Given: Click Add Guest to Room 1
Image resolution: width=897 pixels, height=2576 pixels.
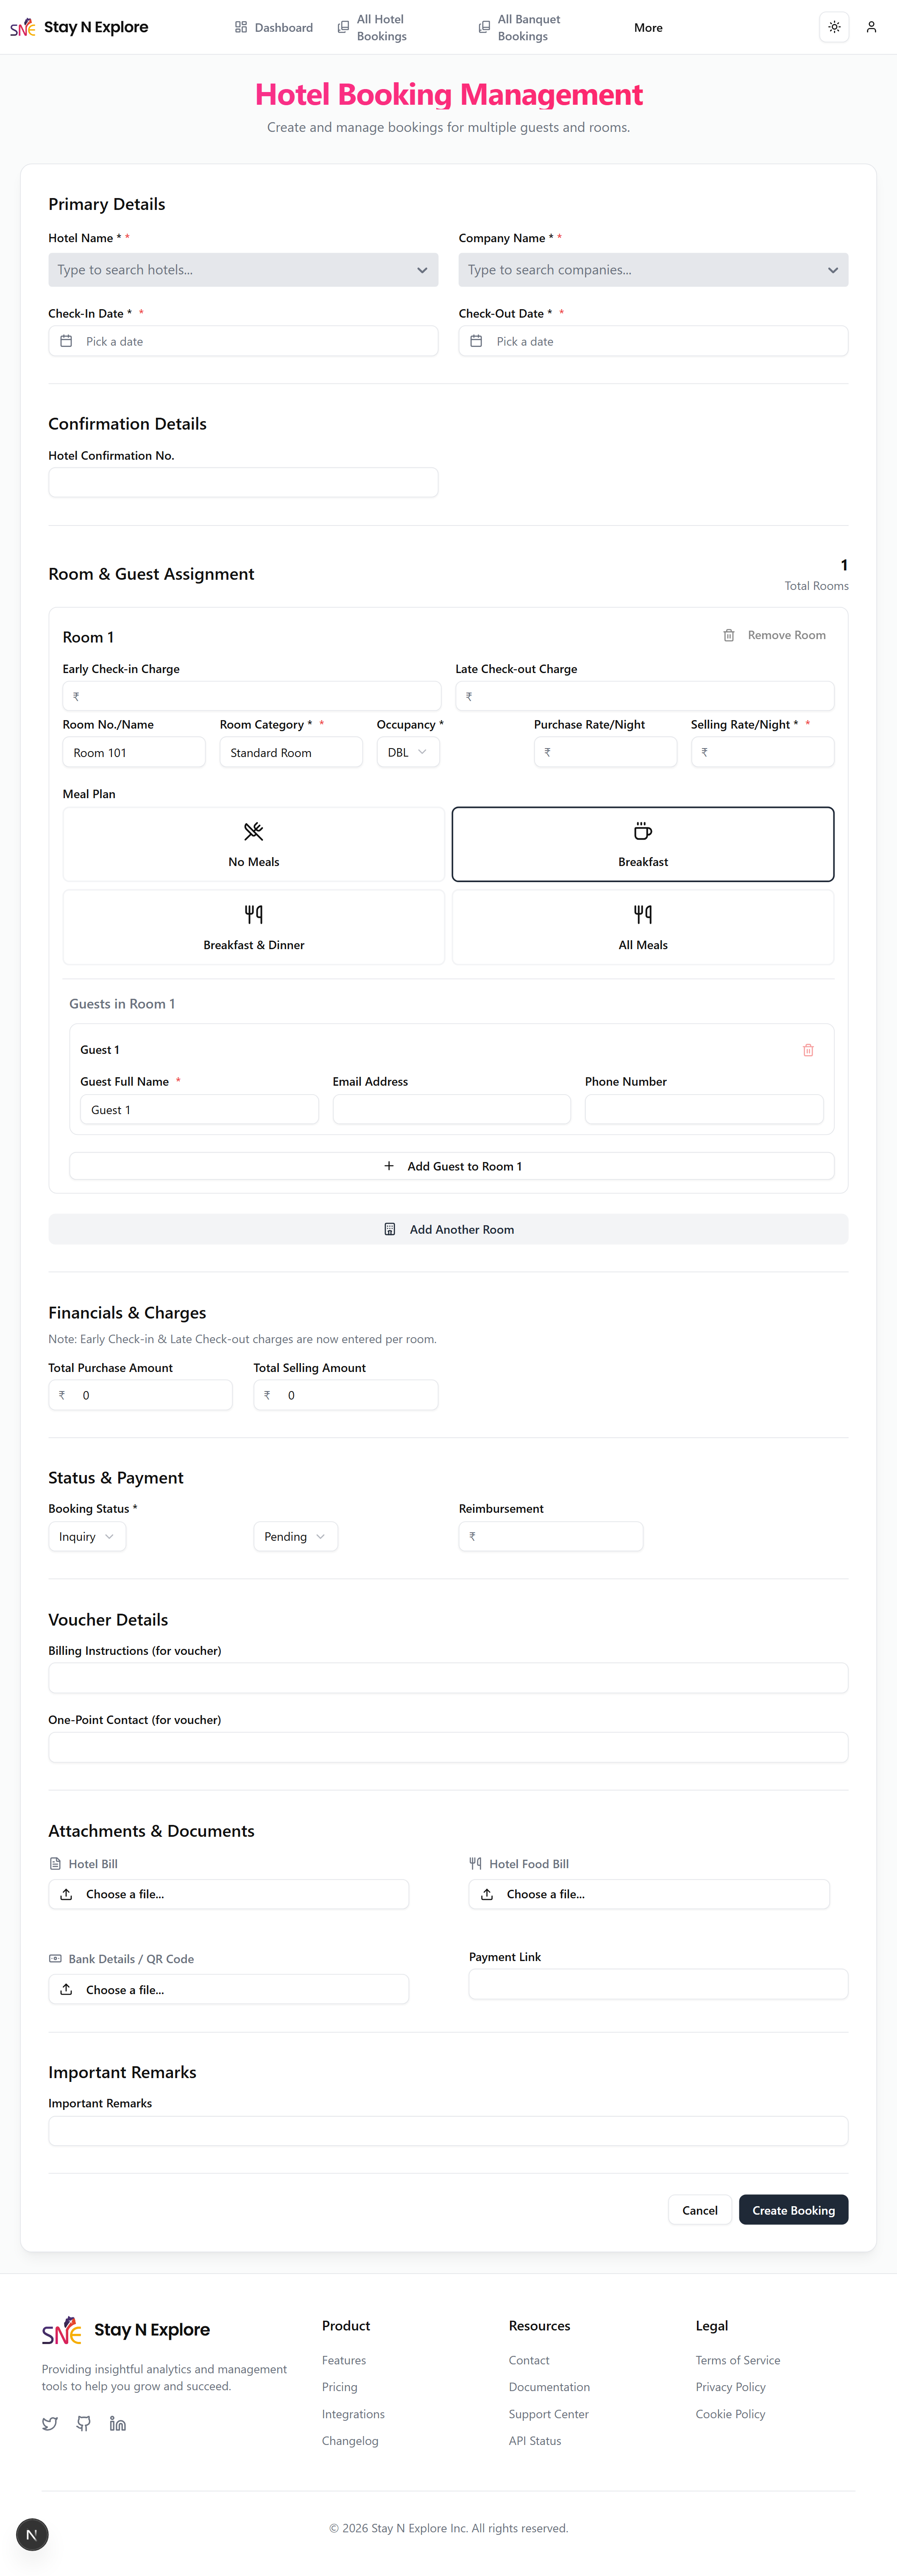Looking at the screenshot, I should pyautogui.click(x=452, y=1166).
